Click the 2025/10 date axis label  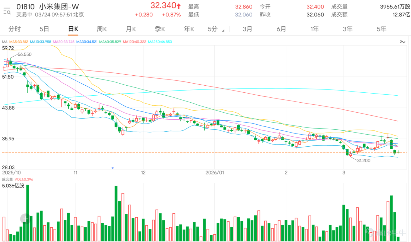coord(12,173)
